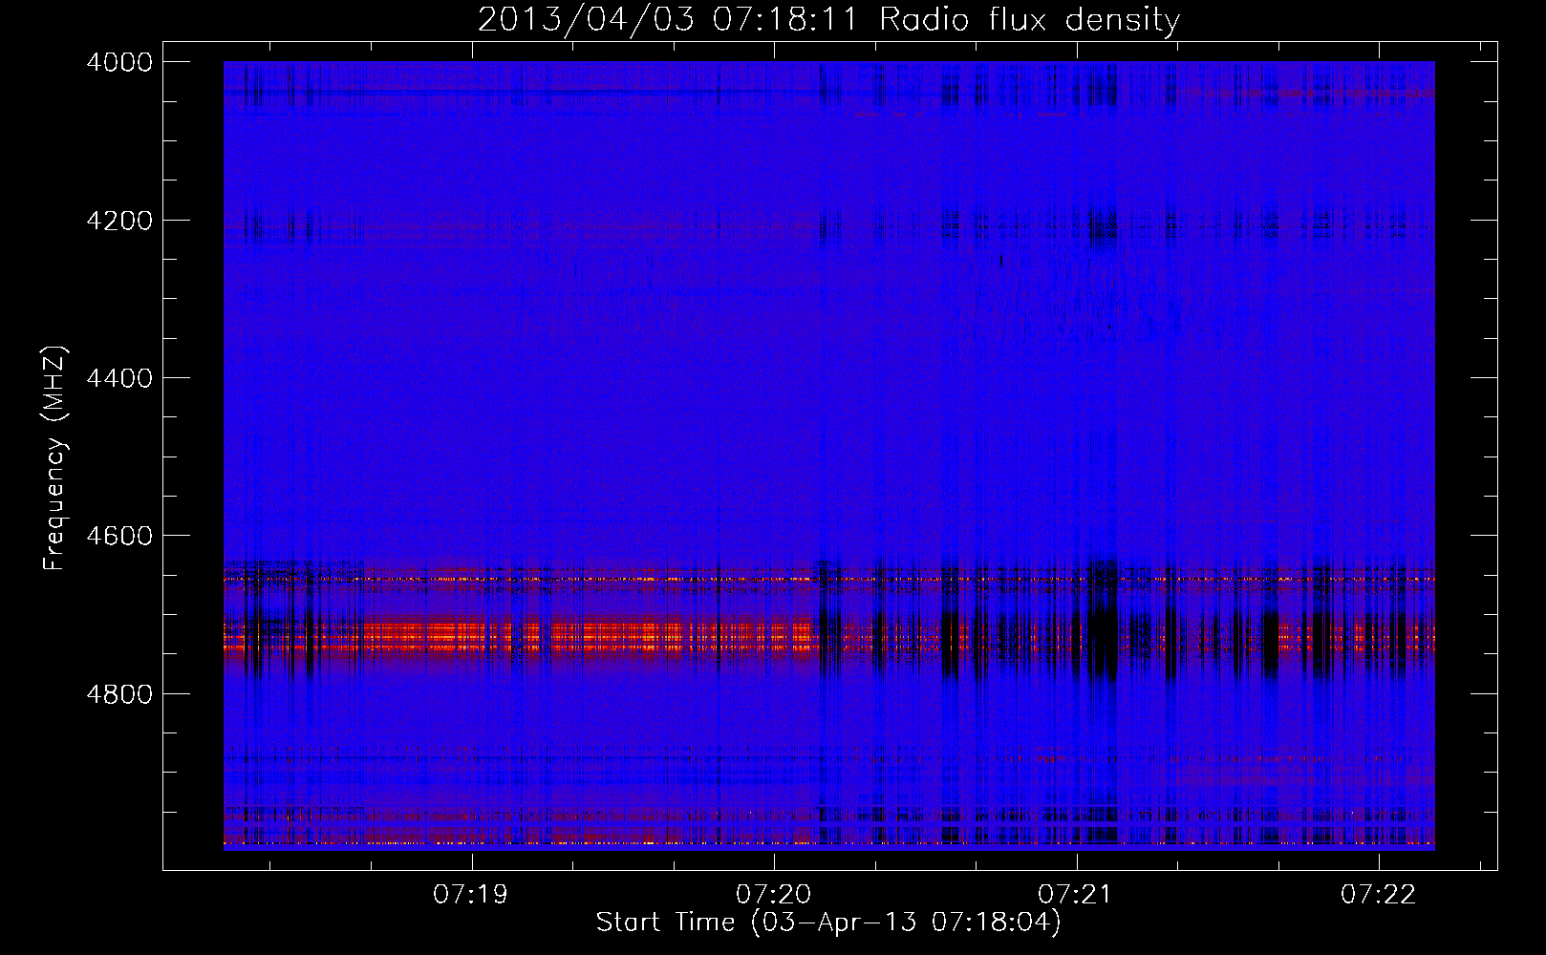Viewport: 1546px width, 955px height.
Task: Click the "Frequency (MHZ)" axis label
Action: pyautogui.click(x=55, y=459)
